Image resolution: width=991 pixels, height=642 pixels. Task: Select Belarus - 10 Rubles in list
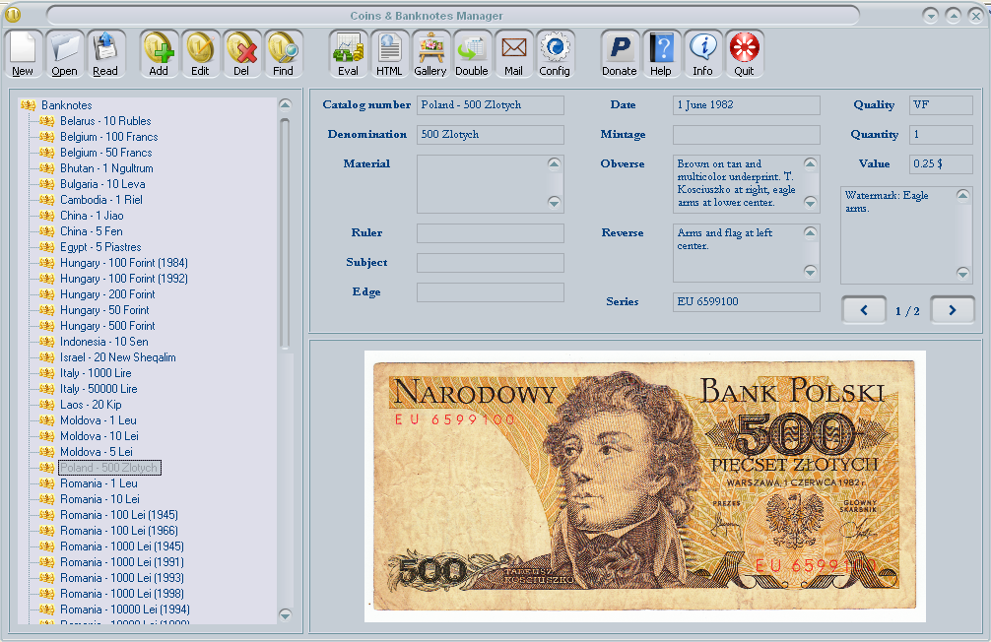105,121
